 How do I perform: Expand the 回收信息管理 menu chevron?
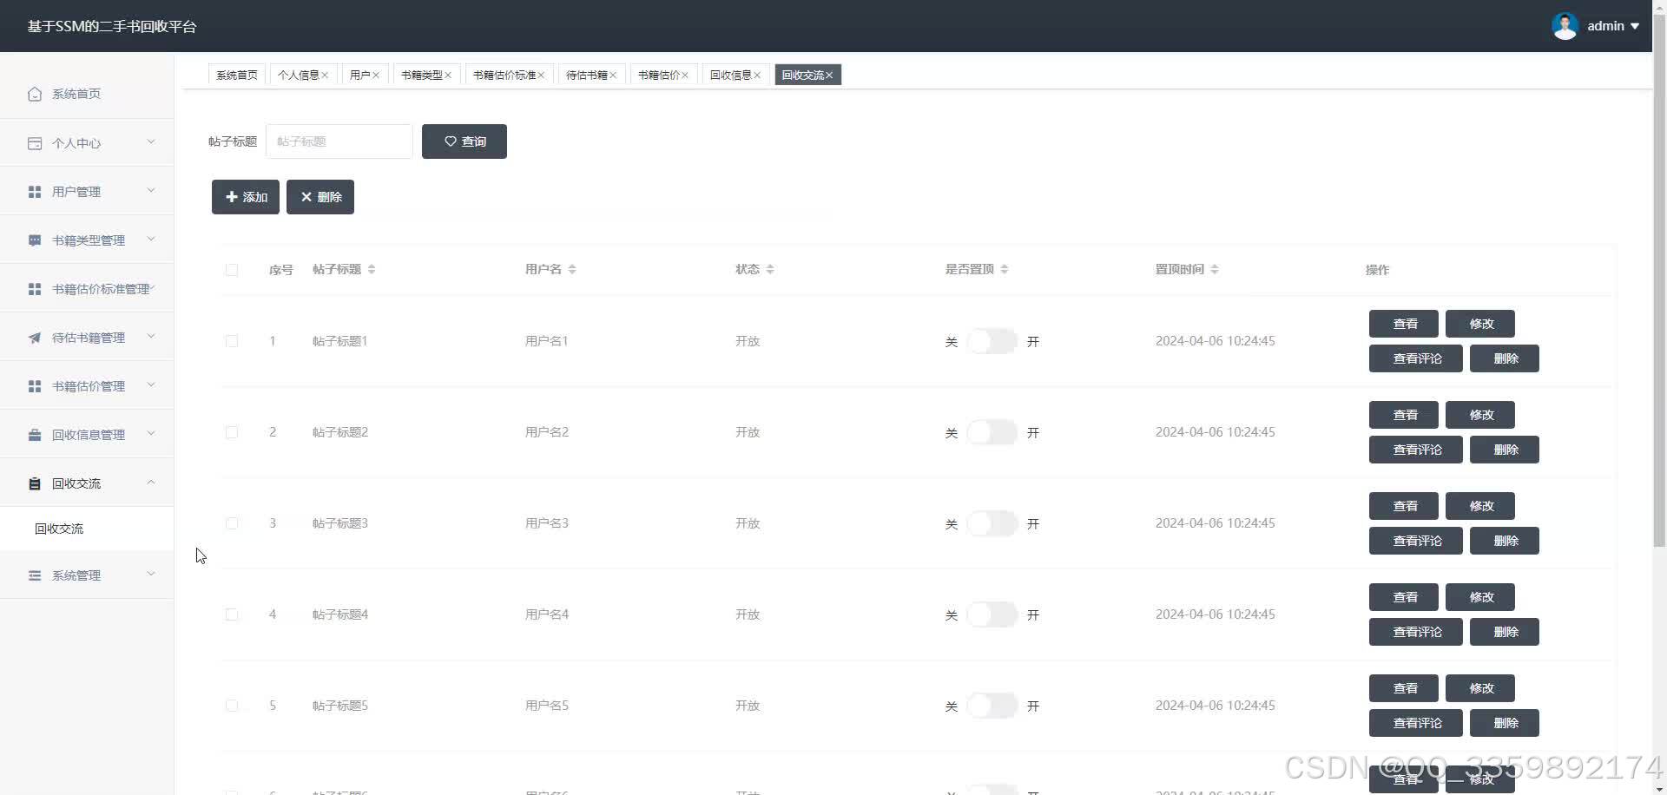click(x=151, y=434)
